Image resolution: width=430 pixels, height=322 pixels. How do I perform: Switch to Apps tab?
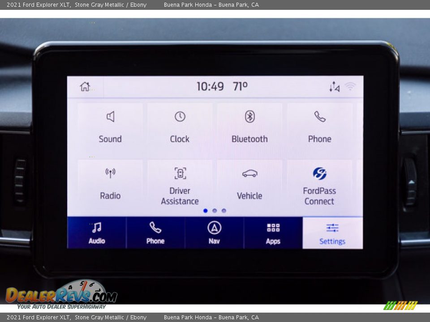point(273,233)
